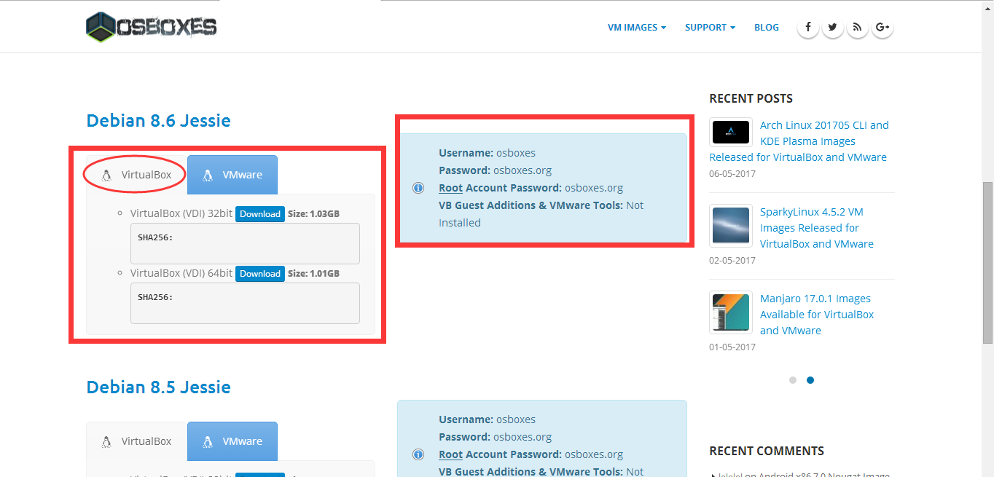Select the VirtualBox tab under Debian 8.6

coord(136,175)
